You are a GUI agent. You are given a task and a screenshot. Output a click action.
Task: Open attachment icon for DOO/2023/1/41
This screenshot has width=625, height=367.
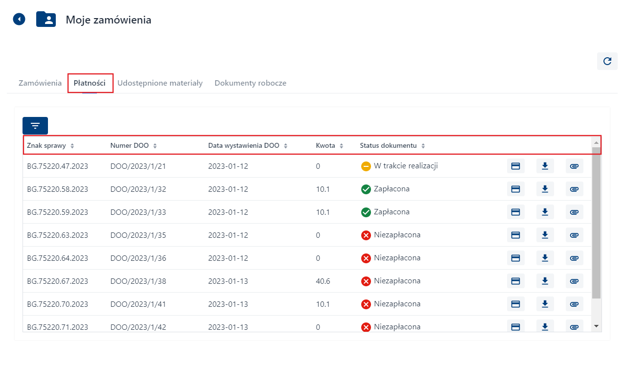coord(574,304)
